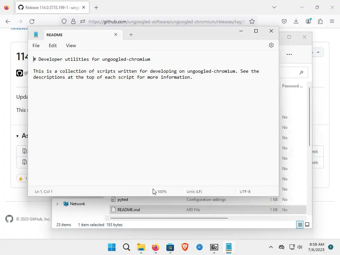Open Firefox extensions menu
The image size is (340, 255).
(320, 21)
